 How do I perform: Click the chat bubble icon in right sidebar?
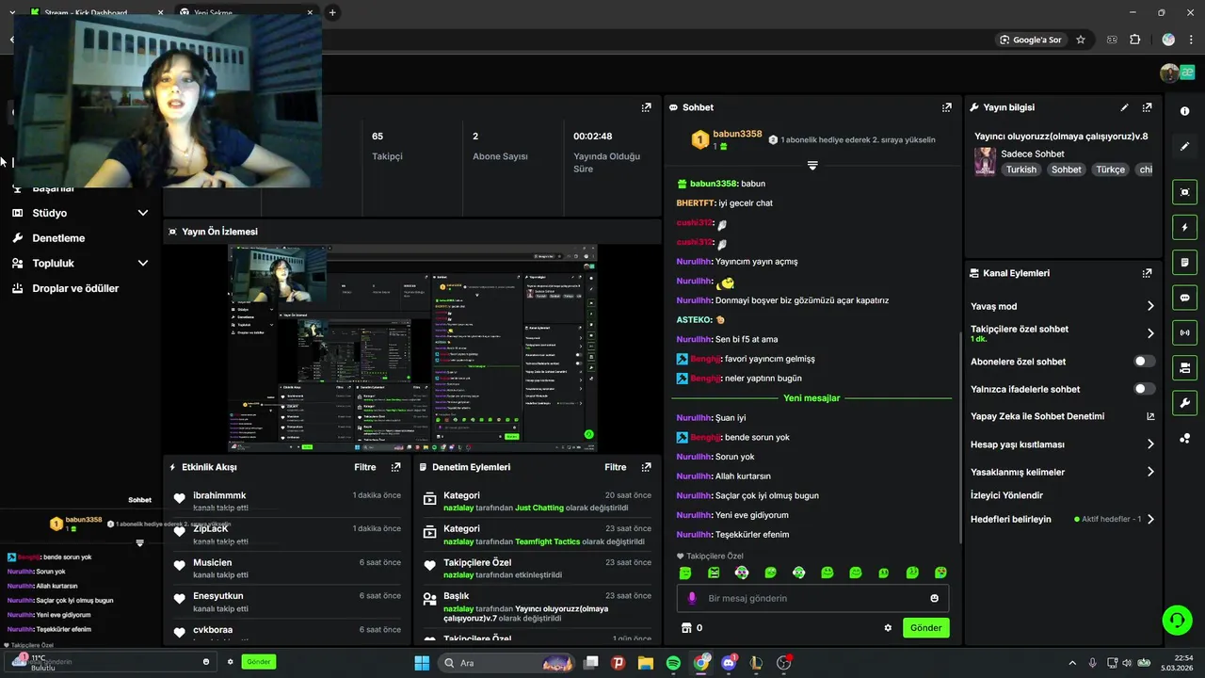coord(1184,298)
